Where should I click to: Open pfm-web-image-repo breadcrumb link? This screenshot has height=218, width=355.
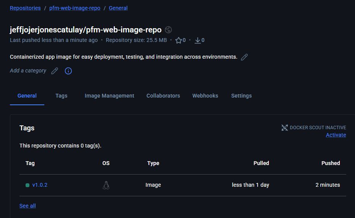pos(75,8)
